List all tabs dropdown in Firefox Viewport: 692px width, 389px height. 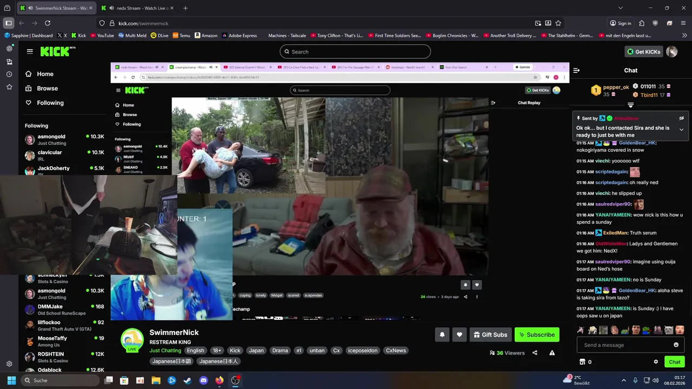click(x=621, y=8)
